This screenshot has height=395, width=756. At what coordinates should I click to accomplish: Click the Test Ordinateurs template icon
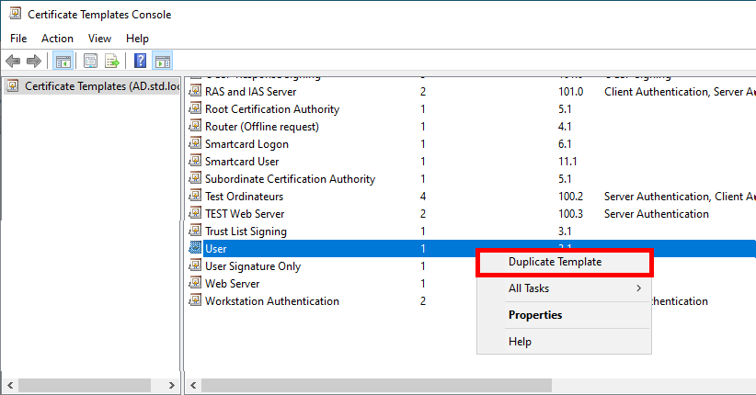pyautogui.click(x=195, y=195)
